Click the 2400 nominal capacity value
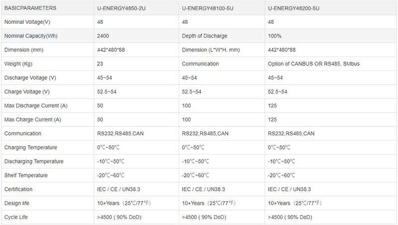The image size is (398, 225). 103,36
